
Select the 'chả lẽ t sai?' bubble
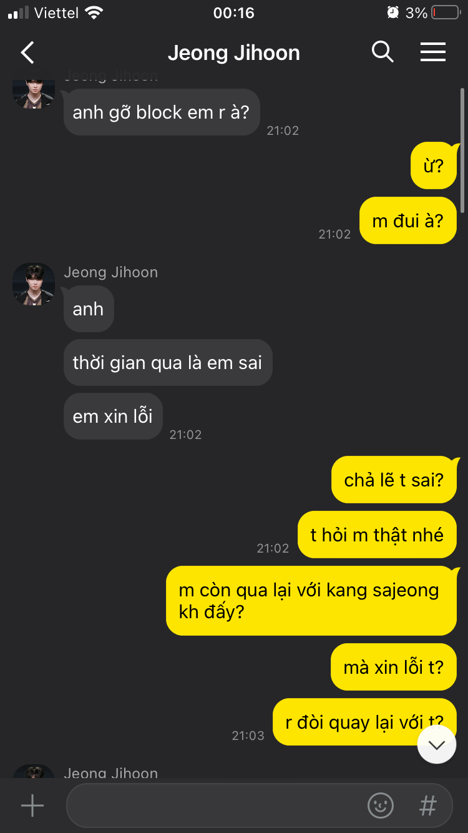point(394,480)
